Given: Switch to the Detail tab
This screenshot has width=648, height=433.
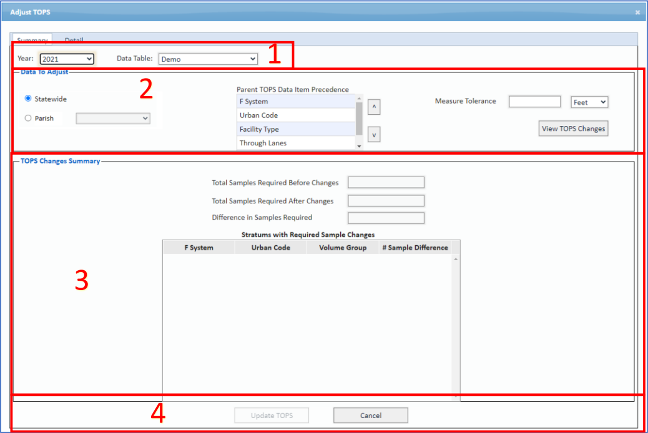Looking at the screenshot, I should 74,40.
